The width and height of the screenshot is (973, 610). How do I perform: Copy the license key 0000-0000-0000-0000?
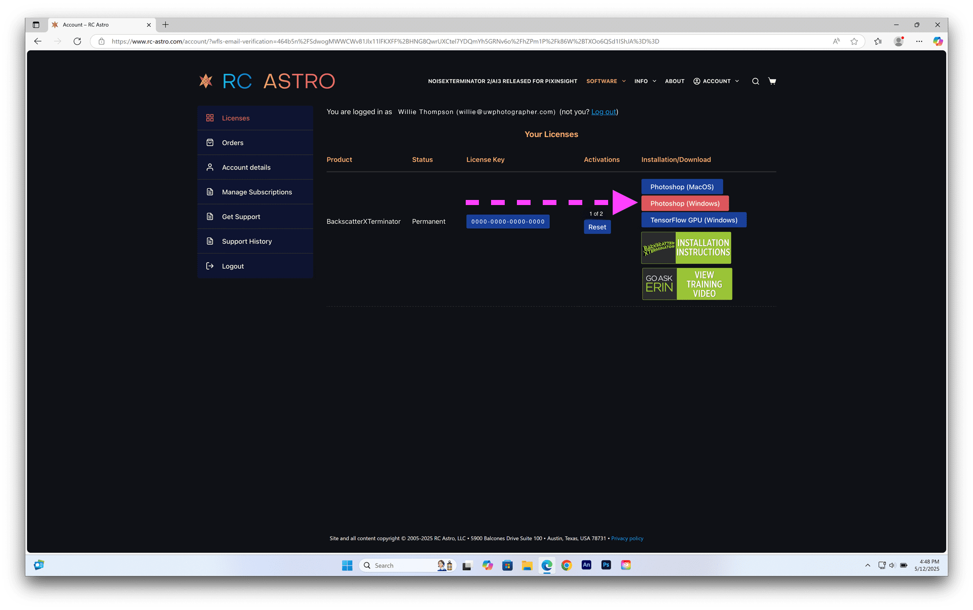[508, 222]
